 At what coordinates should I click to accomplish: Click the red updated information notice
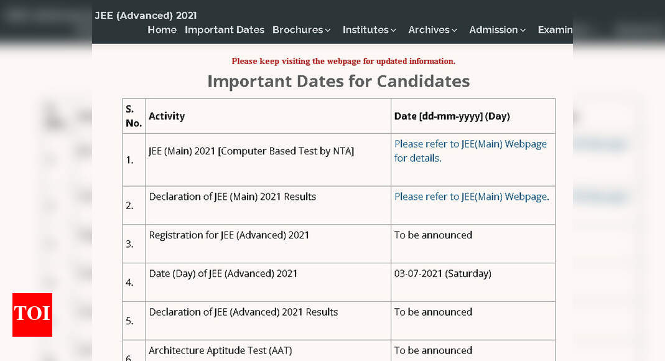[x=343, y=61]
